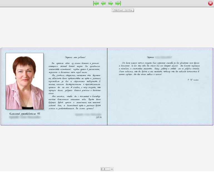Click the 'Следующая страница' tooltip
This screenshot has width=214, height=172.
(122, 10)
